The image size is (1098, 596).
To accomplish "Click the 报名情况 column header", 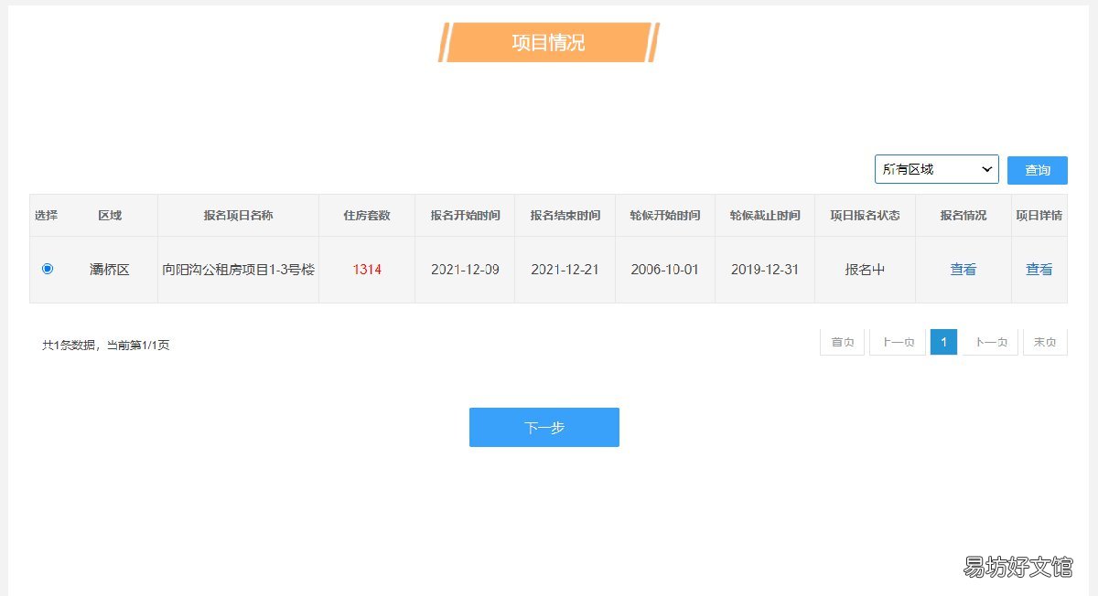I will pyautogui.click(x=963, y=216).
